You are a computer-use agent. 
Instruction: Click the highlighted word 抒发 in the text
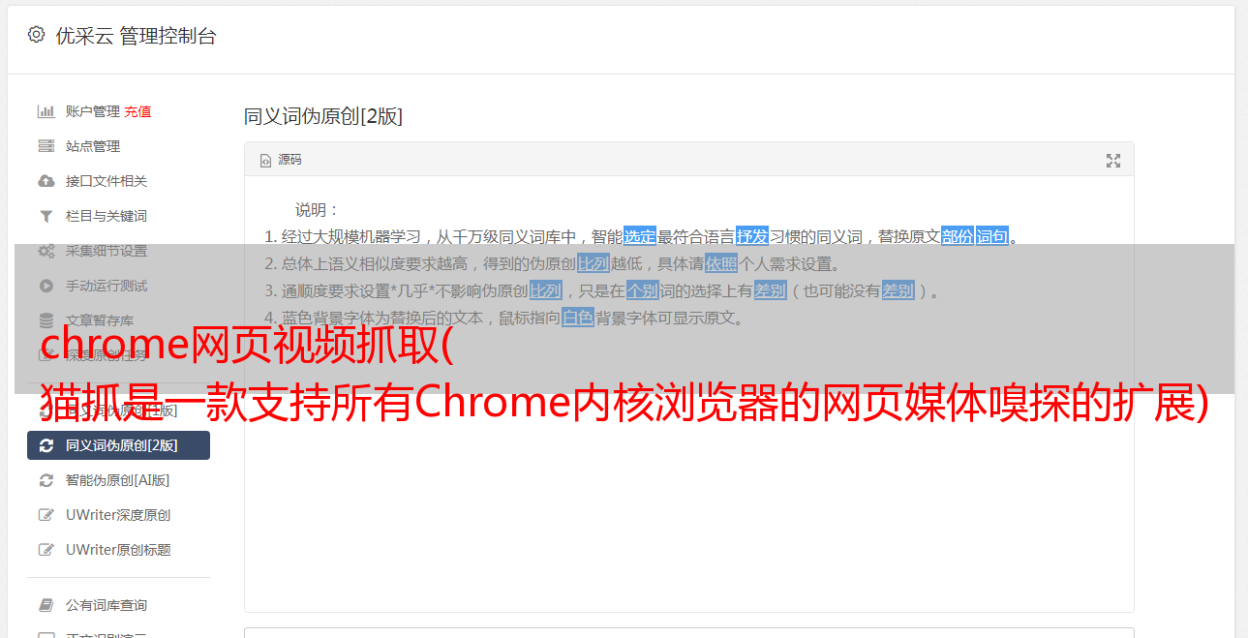752,236
